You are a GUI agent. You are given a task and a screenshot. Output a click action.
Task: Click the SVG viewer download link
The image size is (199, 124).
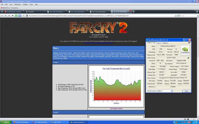click(x=98, y=43)
